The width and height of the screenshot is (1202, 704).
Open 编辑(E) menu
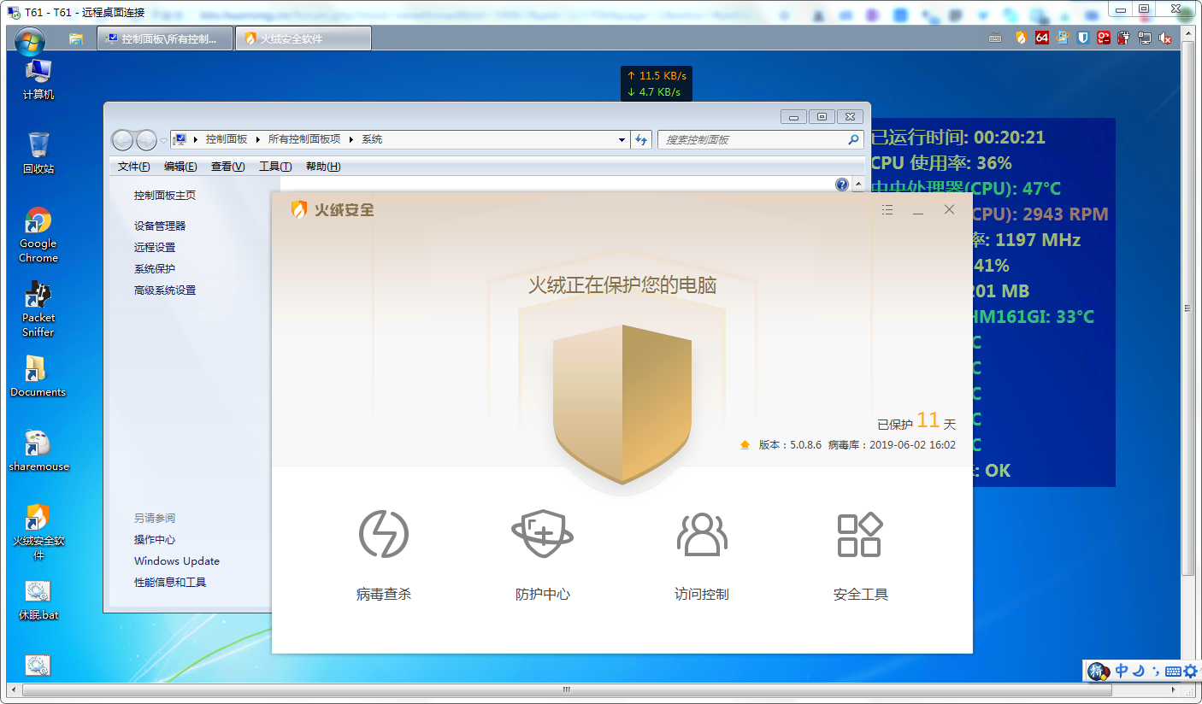click(x=180, y=167)
